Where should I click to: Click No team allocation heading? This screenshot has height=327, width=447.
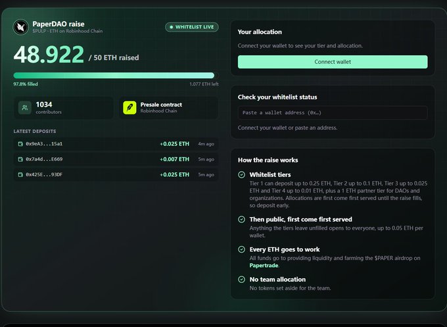(277, 280)
